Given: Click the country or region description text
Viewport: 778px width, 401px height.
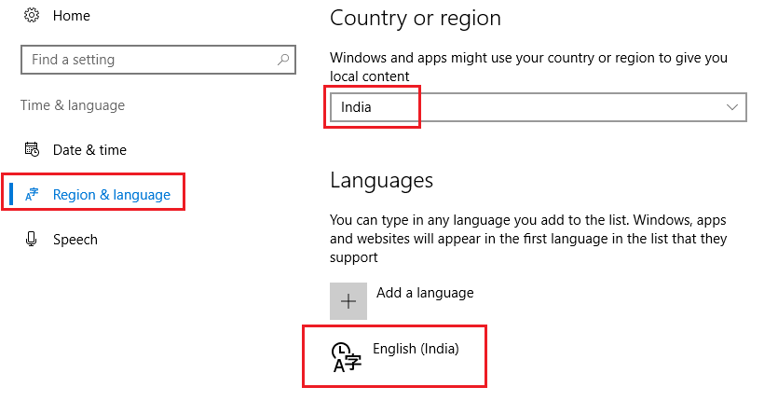Looking at the screenshot, I should pyautogui.click(x=528, y=66).
